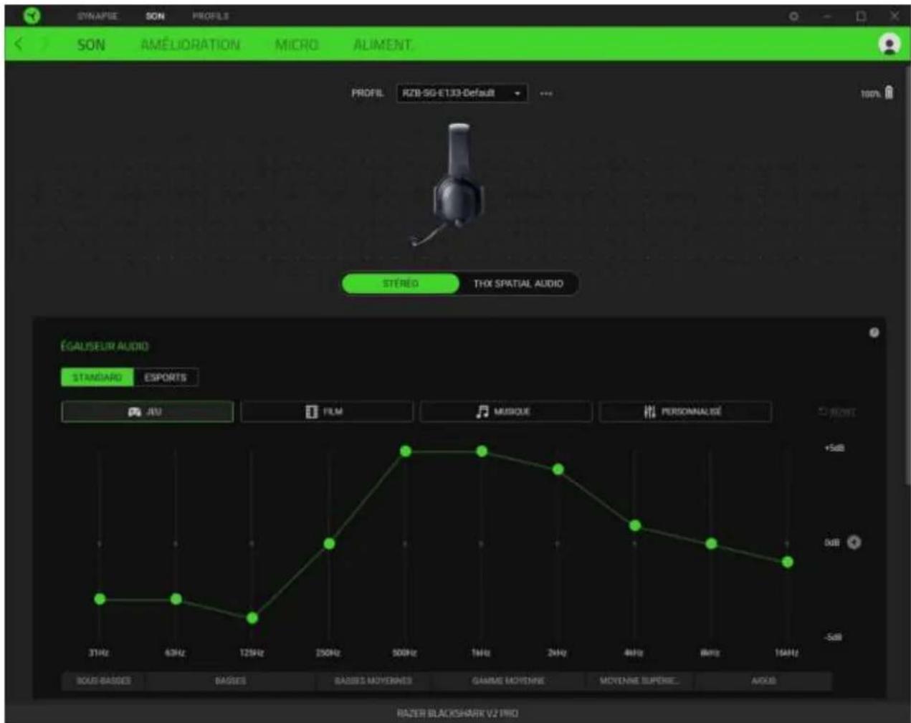Image resolution: width=911 pixels, height=723 pixels.
Task: Go back with the left arrow icon
Action: pyautogui.click(x=19, y=44)
